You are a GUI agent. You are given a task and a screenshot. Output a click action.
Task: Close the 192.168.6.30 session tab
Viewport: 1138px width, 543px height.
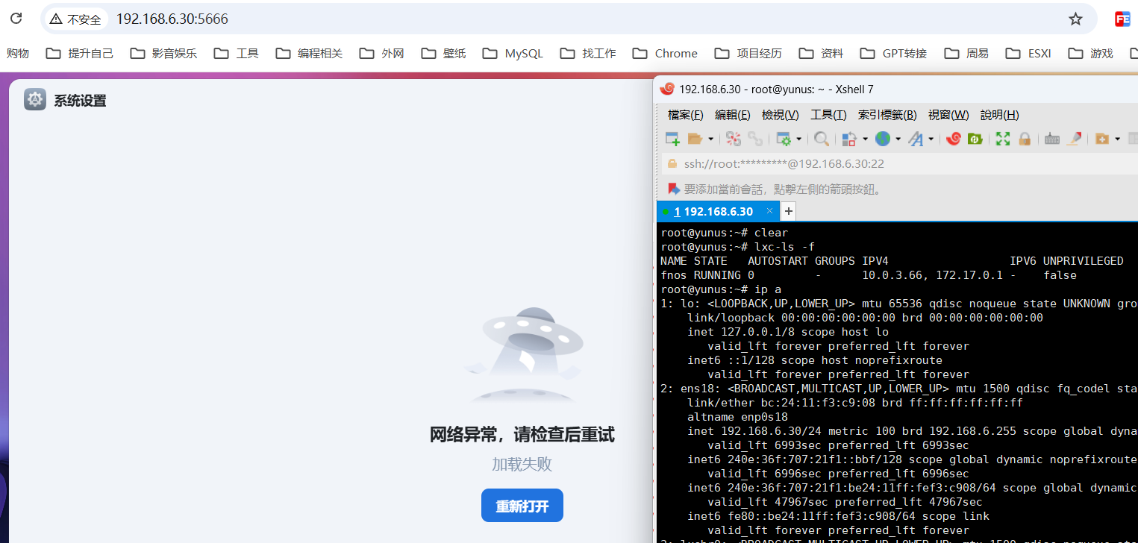click(769, 211)
